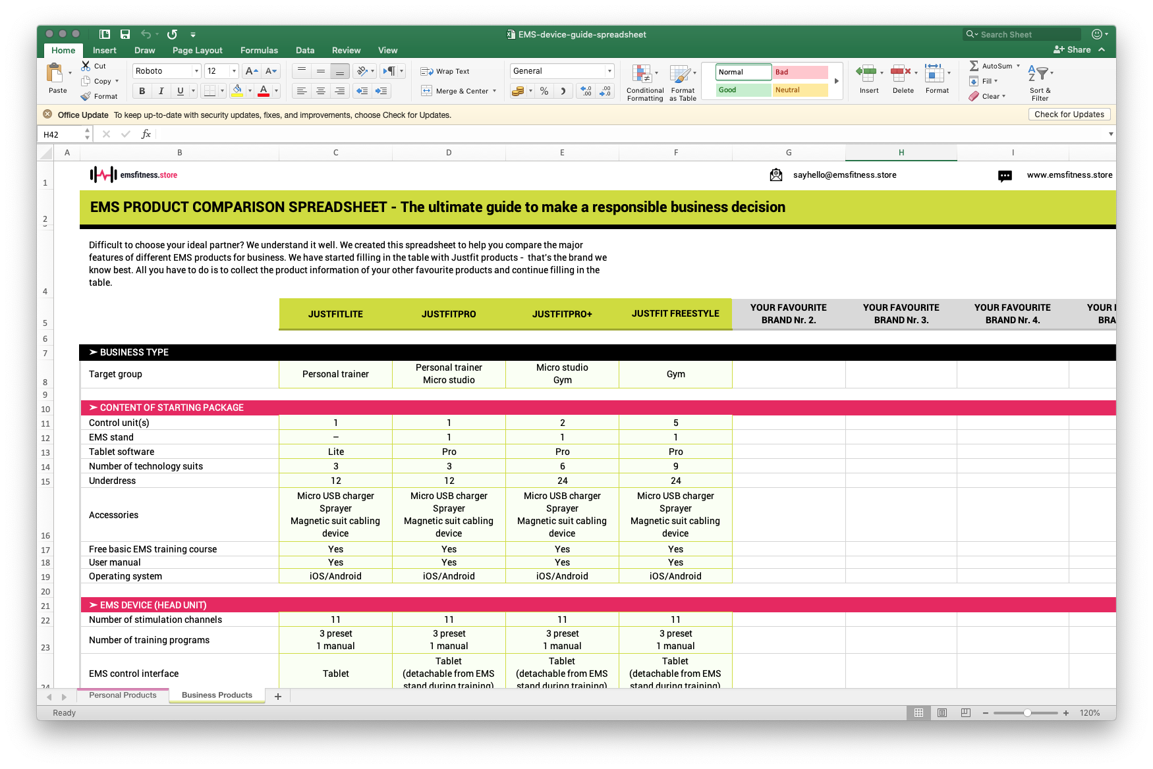
Task: Toggle align text left
Action: click(x=302, y=91)
